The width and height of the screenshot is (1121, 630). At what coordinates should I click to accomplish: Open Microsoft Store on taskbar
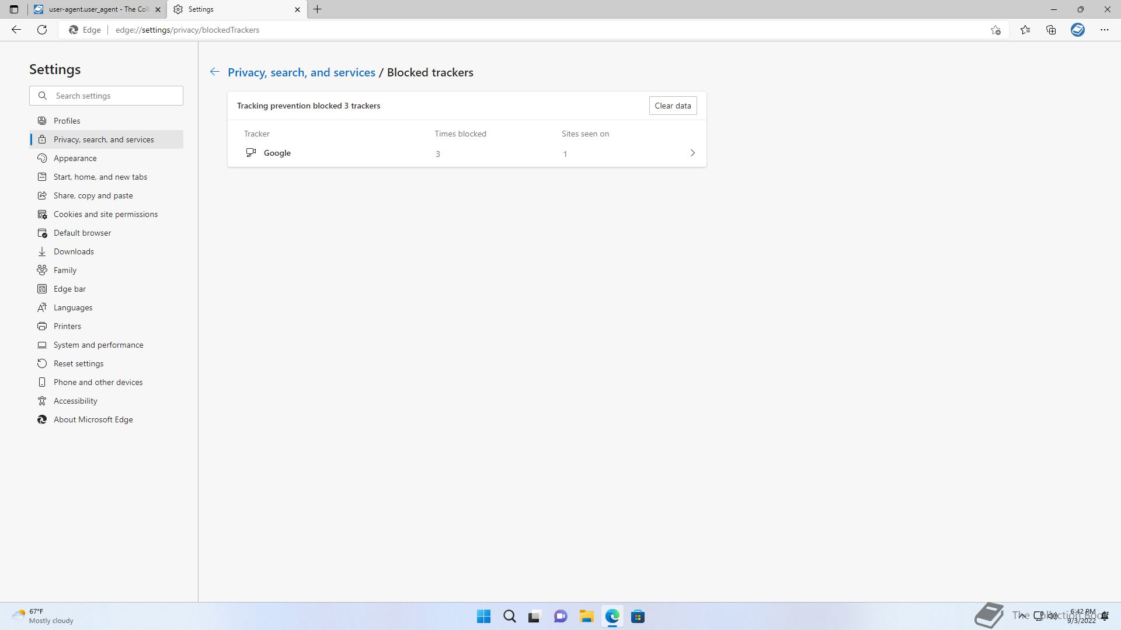coord(638,616)
